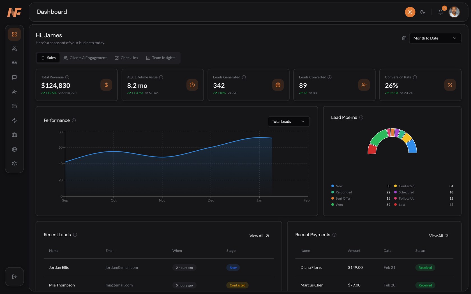Click View All in Recent Payments
This screenshot has width=471, height=294.
coord(439,236)
